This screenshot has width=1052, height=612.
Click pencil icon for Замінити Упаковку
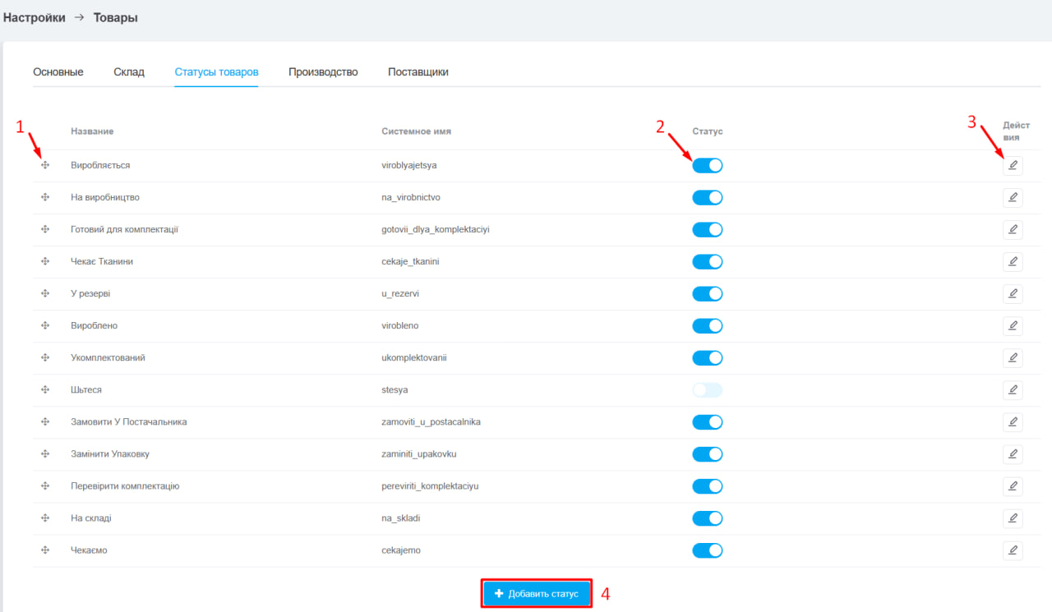[1013, 453]
